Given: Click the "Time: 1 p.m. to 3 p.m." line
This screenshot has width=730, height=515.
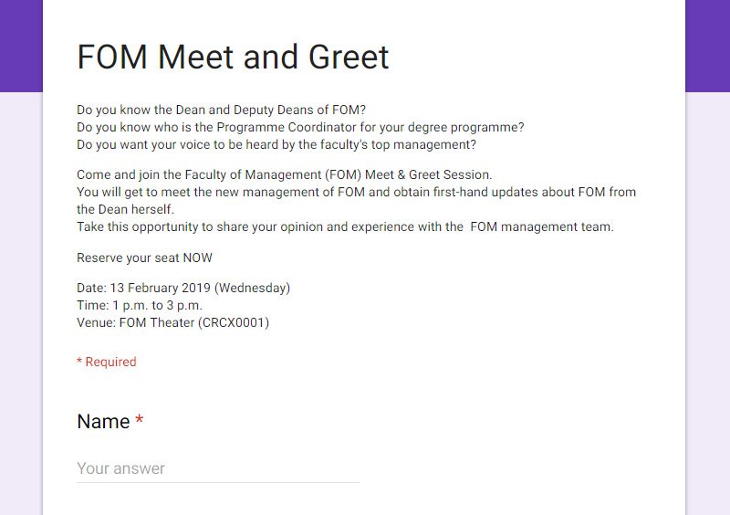Looking at the screenshot, I should (x=140, y=305).
